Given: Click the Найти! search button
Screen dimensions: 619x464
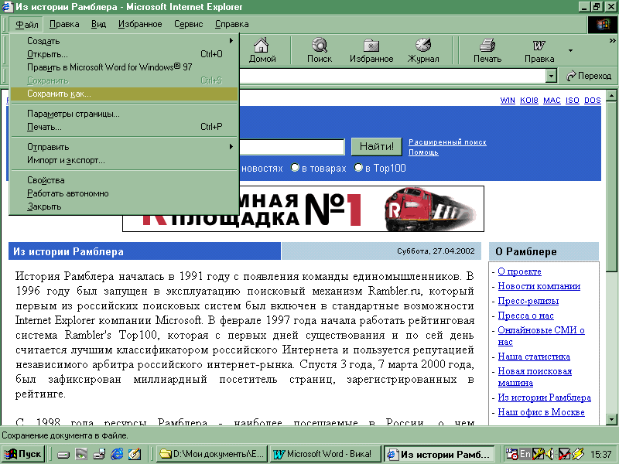Looking at the screenshot, I should pos(377,147).
